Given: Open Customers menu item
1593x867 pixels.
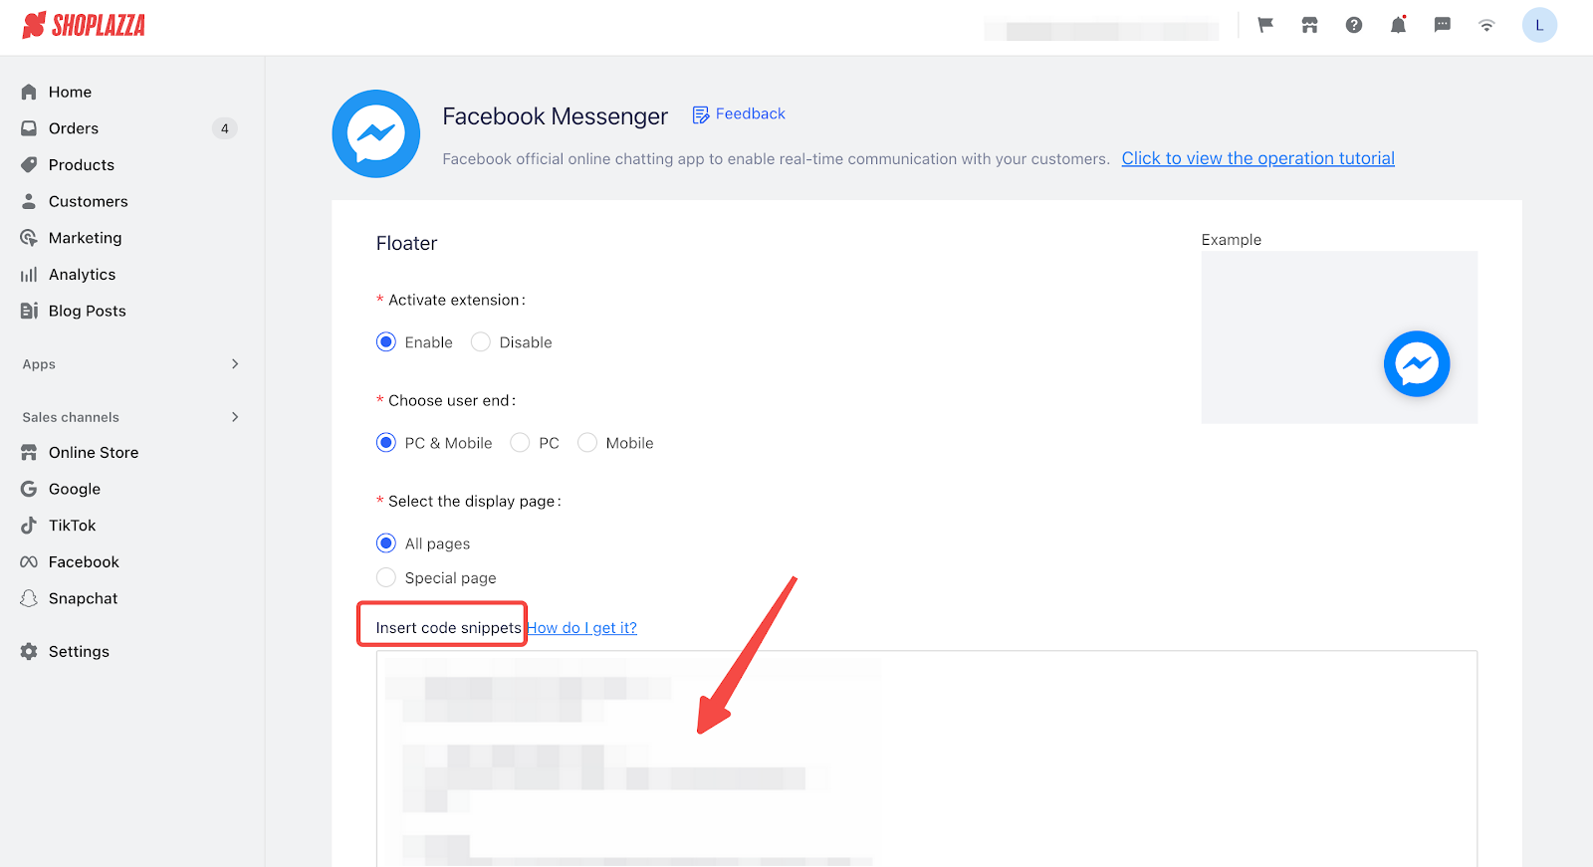Looking at the screenshot, I should (x=89, y=201).
